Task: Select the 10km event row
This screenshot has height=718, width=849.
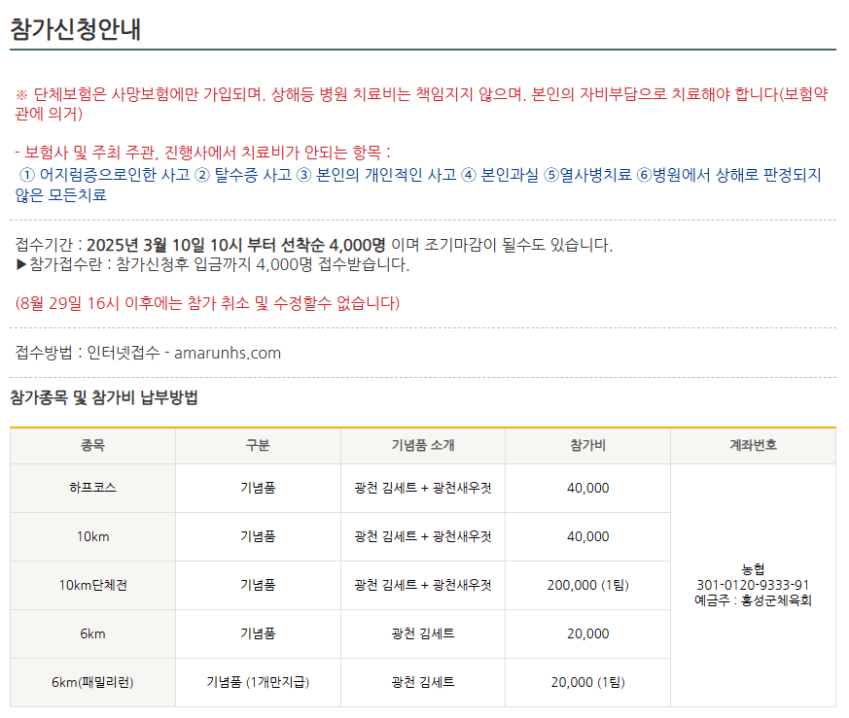Action: pos(91,536)
